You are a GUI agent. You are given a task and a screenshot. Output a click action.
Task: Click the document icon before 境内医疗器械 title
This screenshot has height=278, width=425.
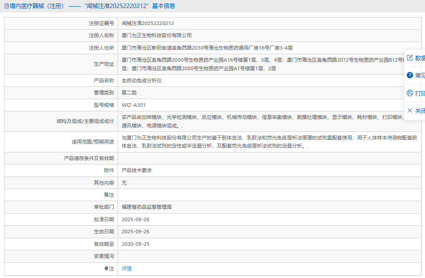(x=7, y=6)
